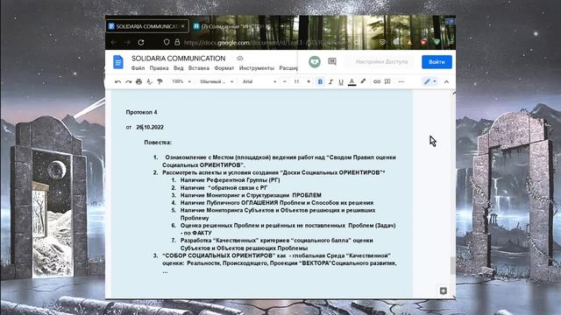Click line Наличие Референтной Группы (РГ)
Screen dimensions: 561x315
coord(230,180)
